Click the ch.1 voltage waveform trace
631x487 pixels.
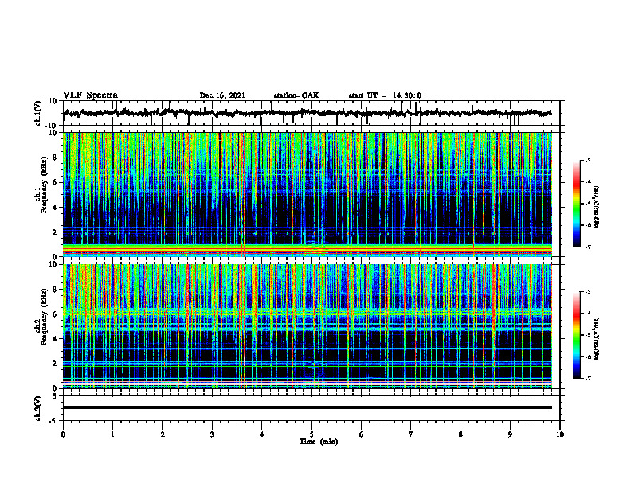coord(307,113)
